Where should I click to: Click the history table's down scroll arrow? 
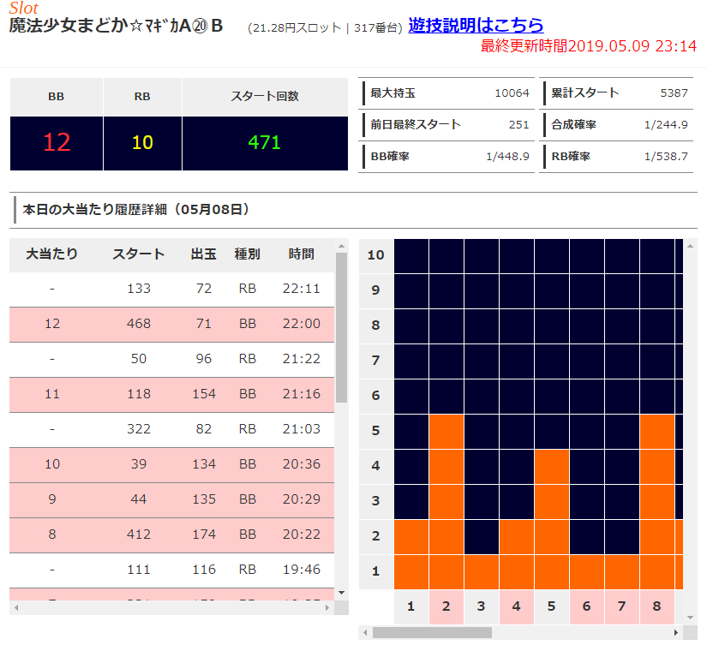[x=341, y=593]
